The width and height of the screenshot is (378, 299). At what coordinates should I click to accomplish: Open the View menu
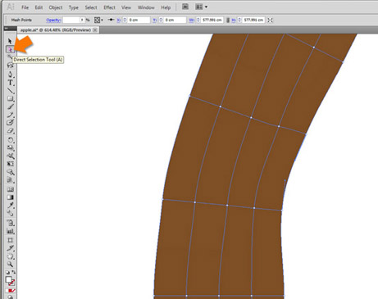126,7
